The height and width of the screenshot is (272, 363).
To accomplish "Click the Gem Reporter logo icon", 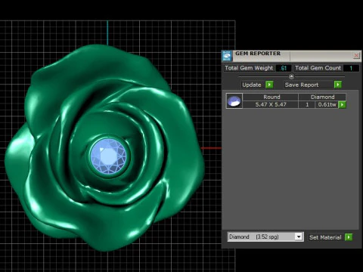I will pos(227,56).
